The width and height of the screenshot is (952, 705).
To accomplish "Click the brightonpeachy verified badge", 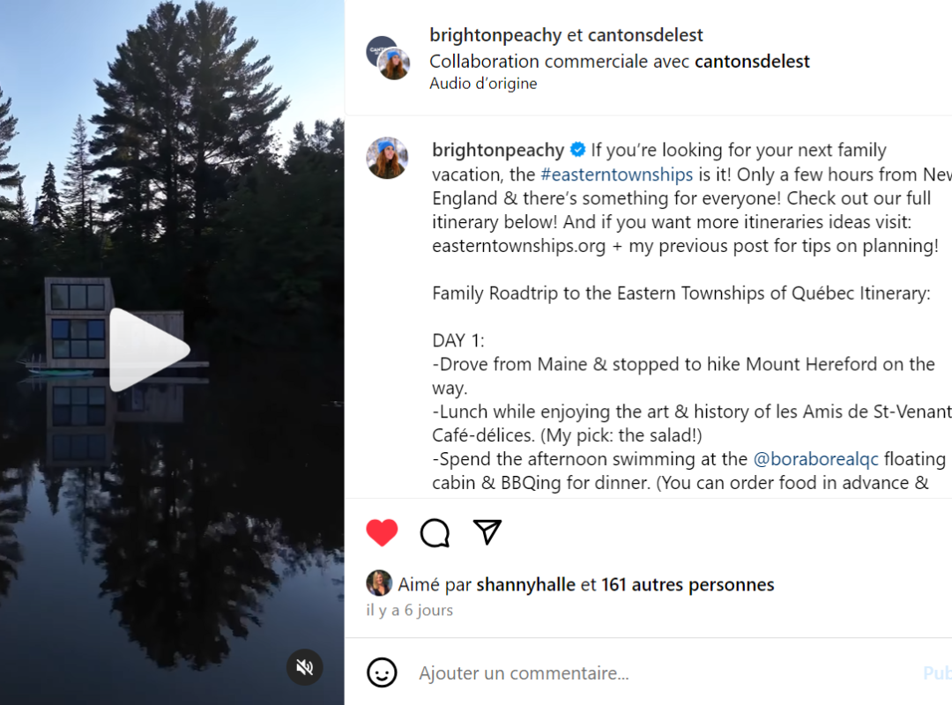I will 577,150.
